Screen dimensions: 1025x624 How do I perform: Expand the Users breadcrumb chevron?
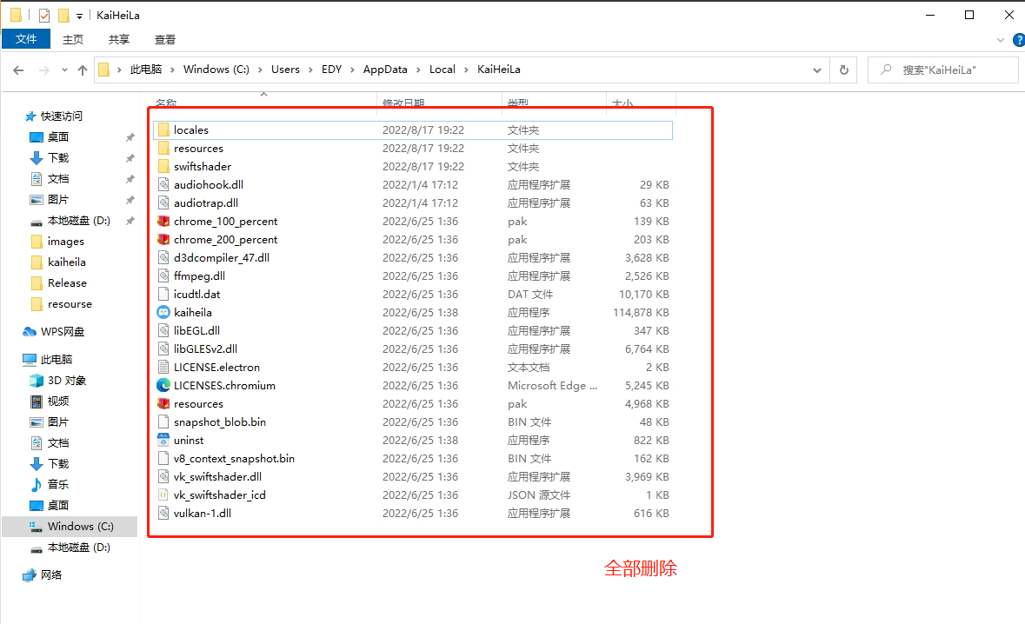[311, 70]
